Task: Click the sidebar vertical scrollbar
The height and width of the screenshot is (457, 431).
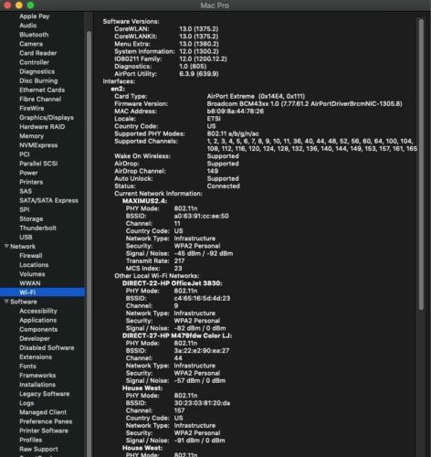Action: (x=89, y=244)
